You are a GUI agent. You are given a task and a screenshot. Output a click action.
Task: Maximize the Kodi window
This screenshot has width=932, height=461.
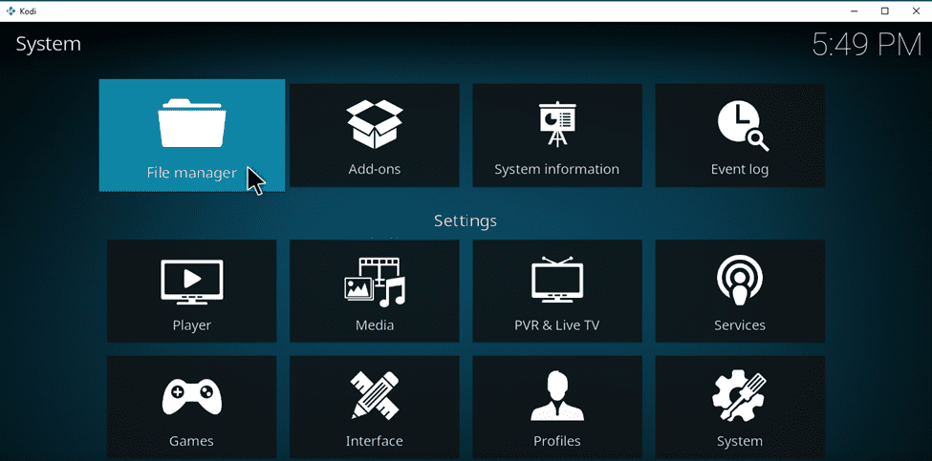coord(884,11)
